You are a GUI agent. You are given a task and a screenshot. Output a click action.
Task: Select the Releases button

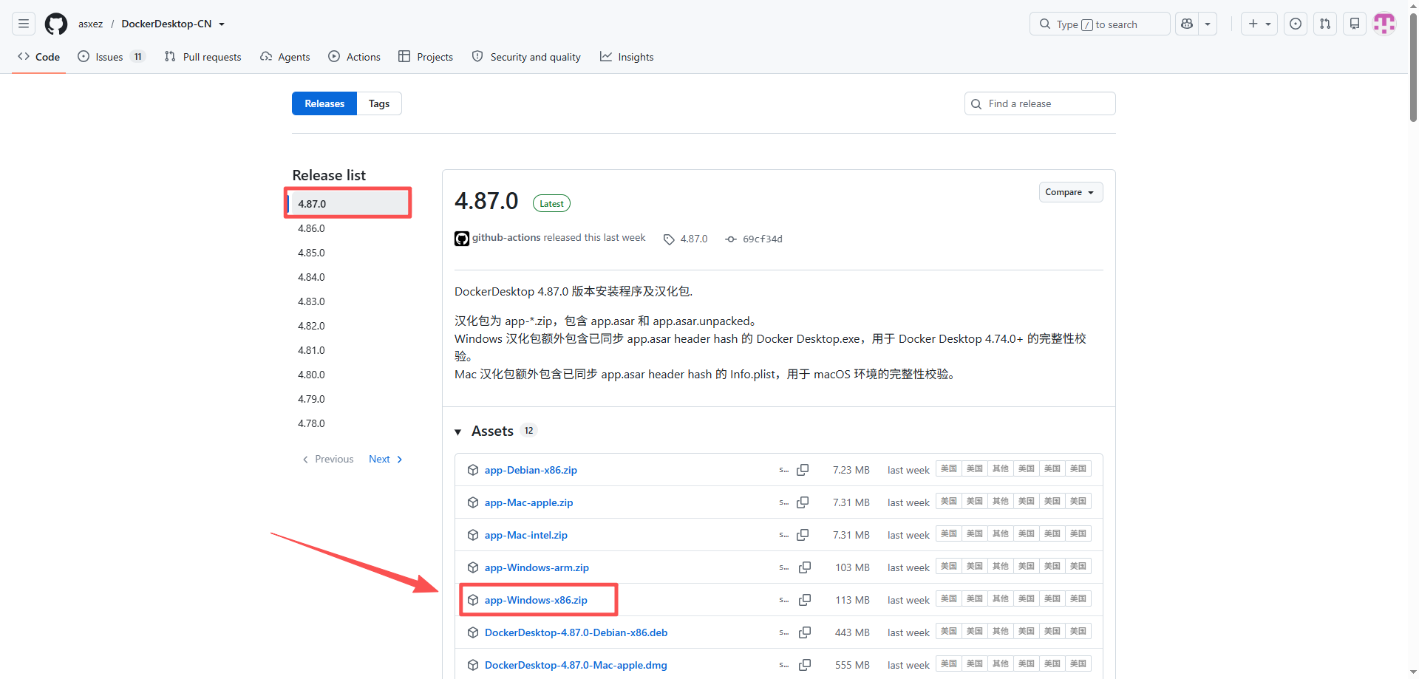click(x=324, y=103)
